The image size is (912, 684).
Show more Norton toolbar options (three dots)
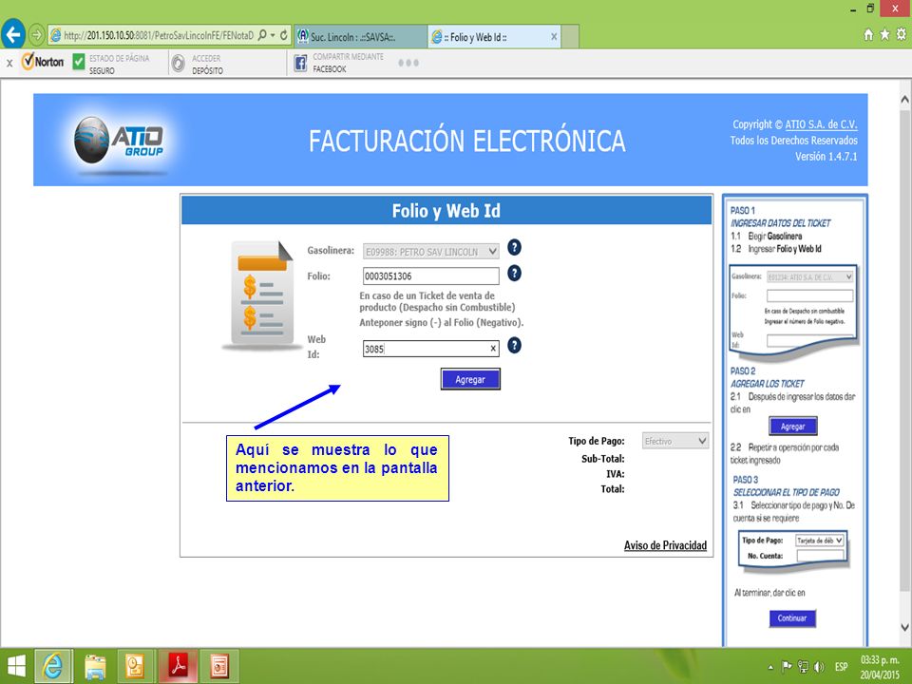(x=408, y=63)
